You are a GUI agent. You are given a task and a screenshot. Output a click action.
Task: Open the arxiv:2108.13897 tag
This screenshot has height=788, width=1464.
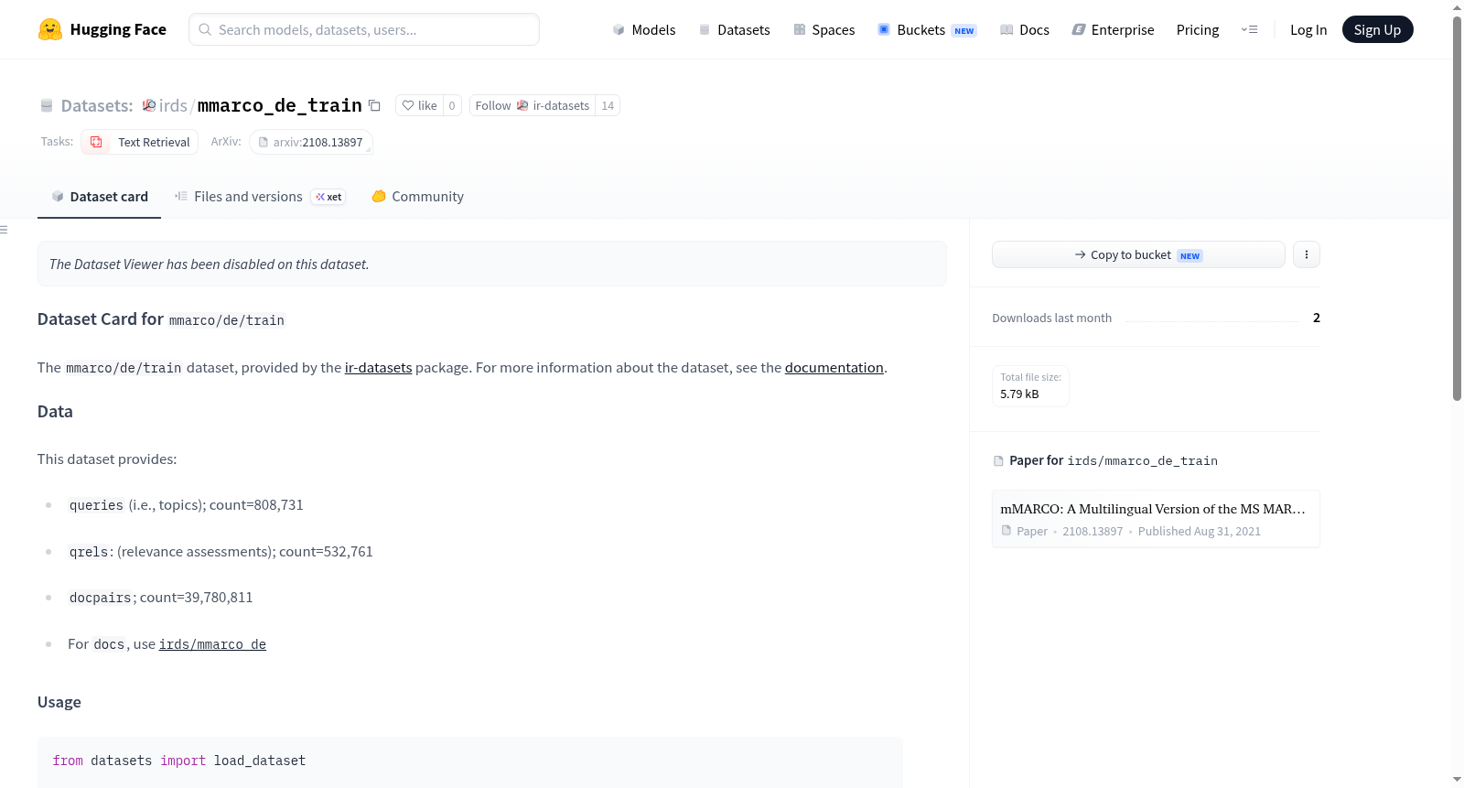coord(311,142)
